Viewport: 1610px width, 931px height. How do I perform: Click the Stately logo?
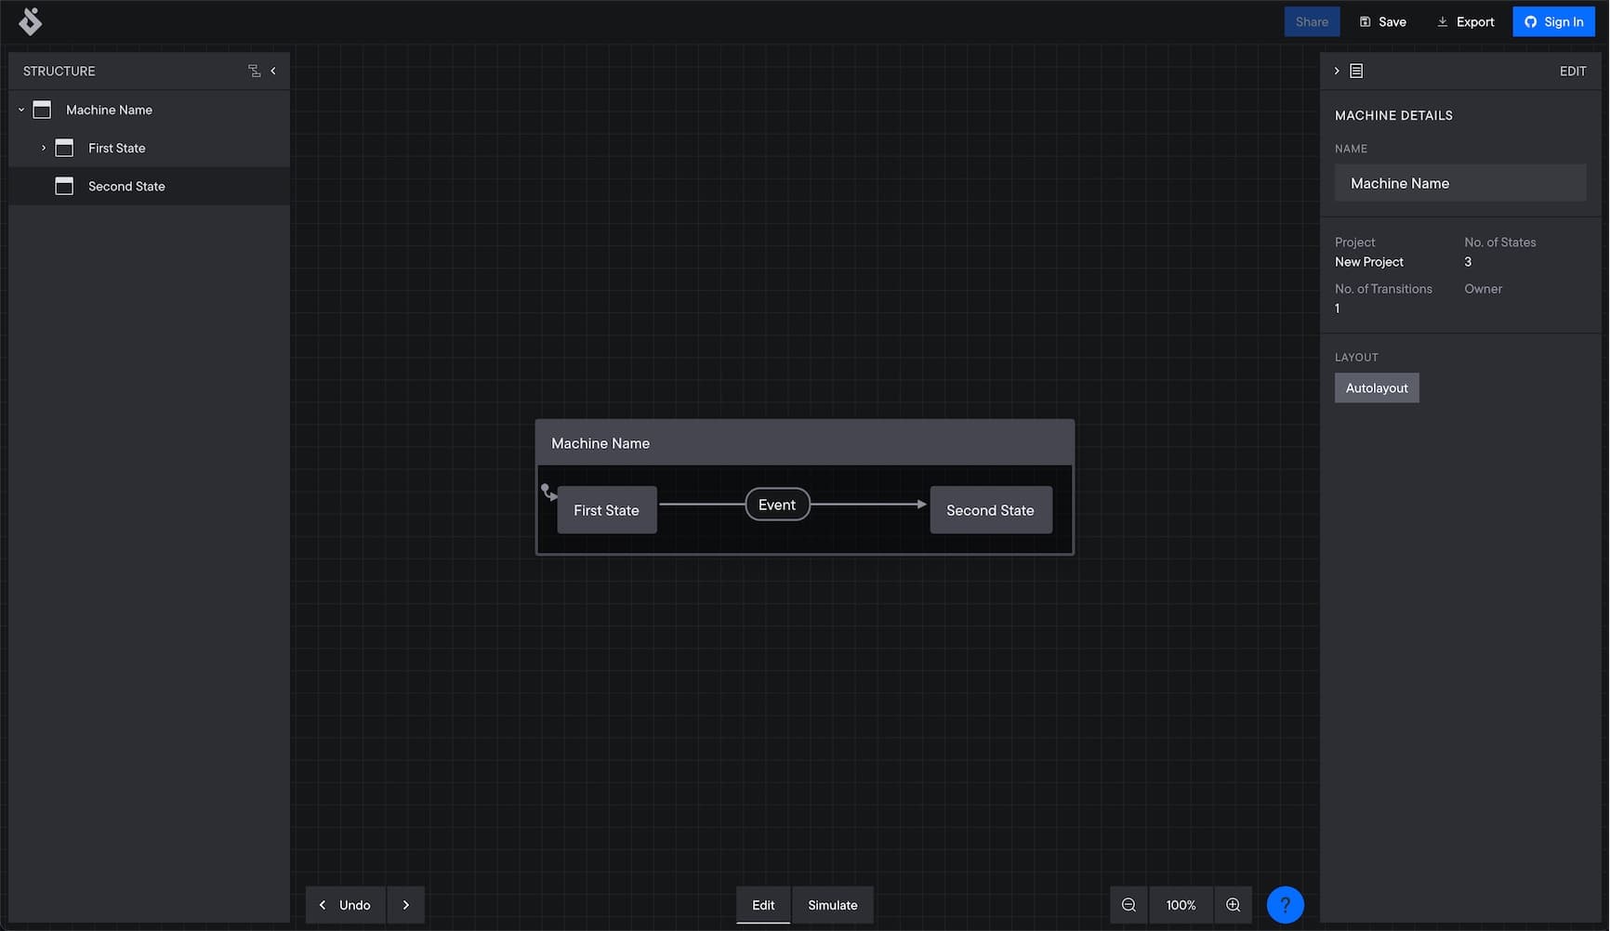29,21
